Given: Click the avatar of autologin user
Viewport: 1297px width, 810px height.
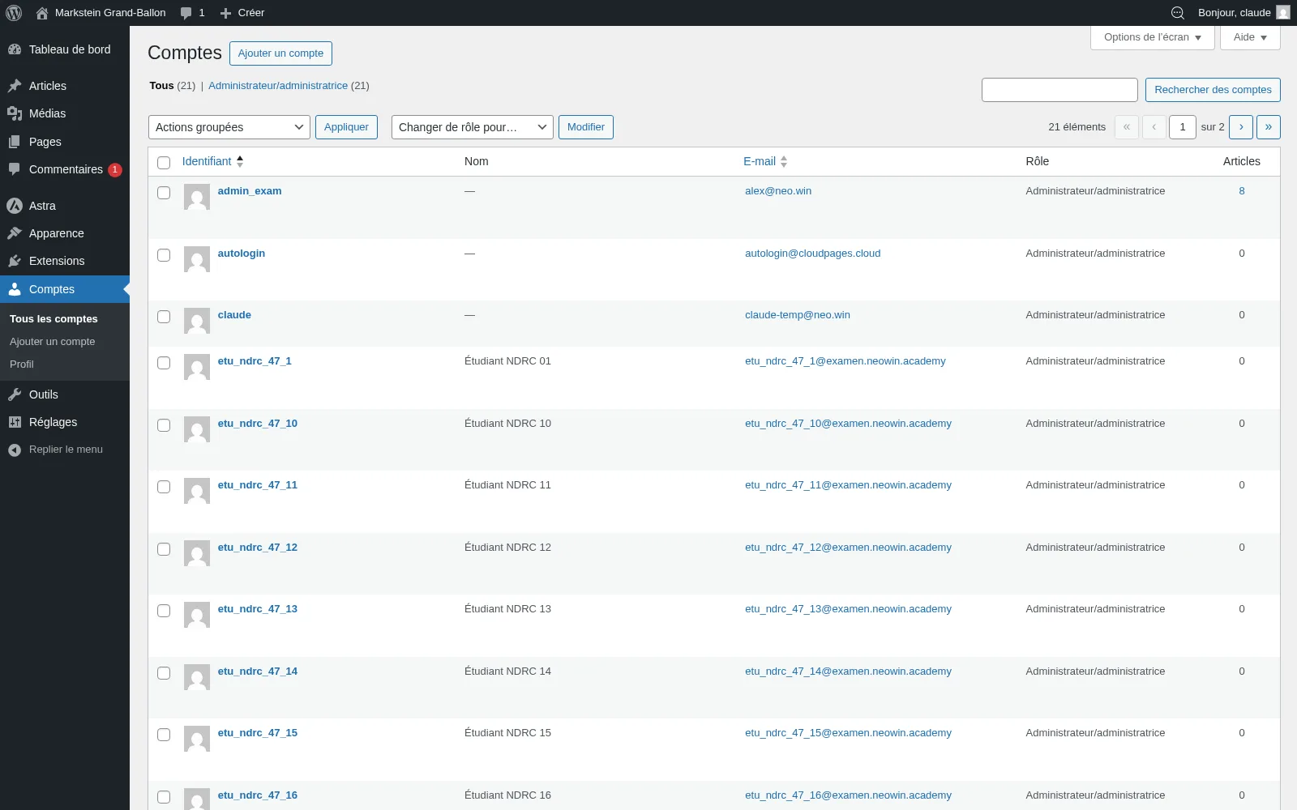Looking at the screenshot, I should (x=197, y=259).
